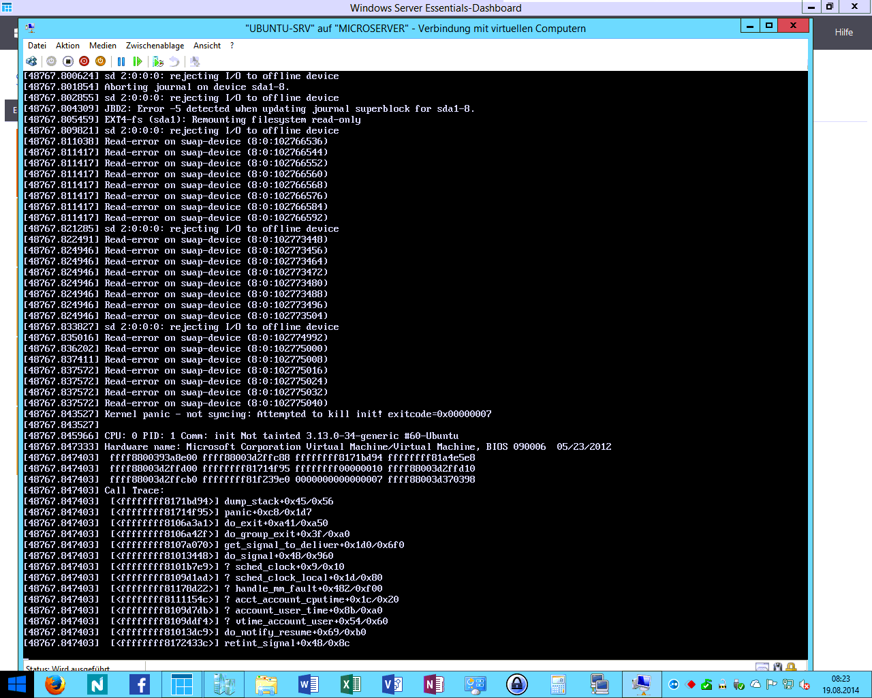Open the KeePass padlock taskbar icon
Image resolution: width=872 pixels, height=698 pixels.
(x=517, y=684)
